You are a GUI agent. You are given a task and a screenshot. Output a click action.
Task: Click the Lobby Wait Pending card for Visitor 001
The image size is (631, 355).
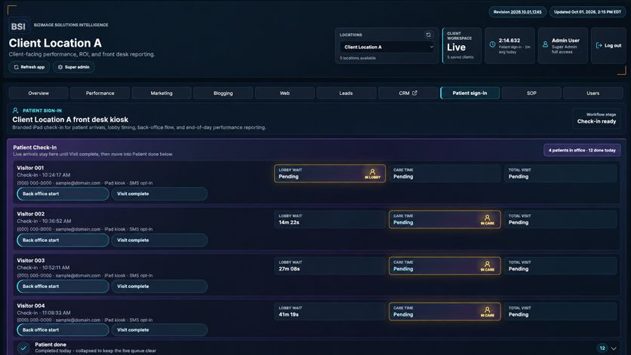tap(330, 173)
